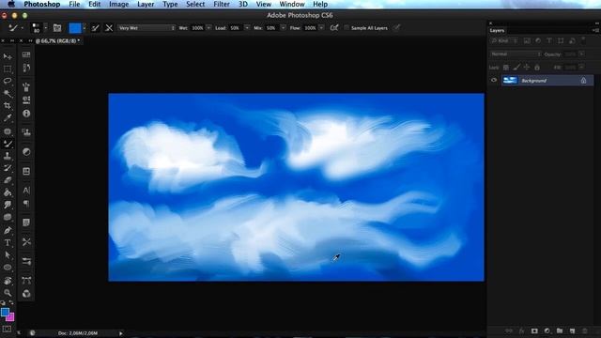Open the Very Wet brush preset dropdown
Screen dimensions: 601x338
(x=146, y=28)
